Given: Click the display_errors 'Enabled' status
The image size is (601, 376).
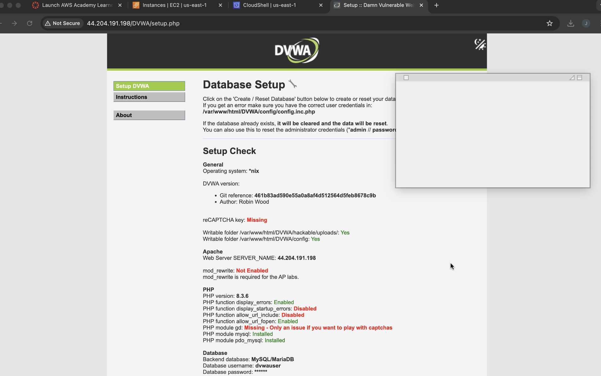Looking at the screenshot, I should [284, 302].
